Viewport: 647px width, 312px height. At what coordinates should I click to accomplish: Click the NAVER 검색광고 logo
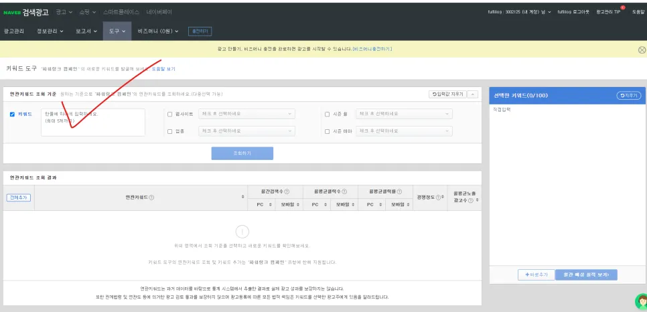pos(27,12)
